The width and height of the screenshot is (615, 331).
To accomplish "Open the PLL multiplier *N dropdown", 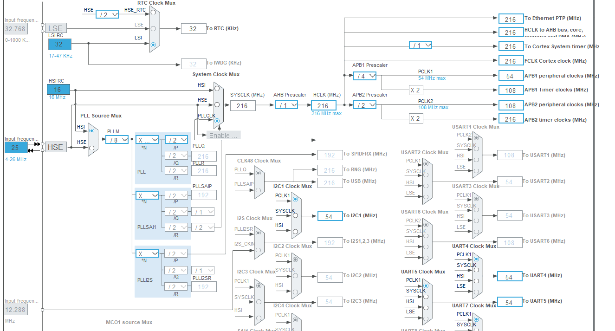I will click(x=147, y=139).
